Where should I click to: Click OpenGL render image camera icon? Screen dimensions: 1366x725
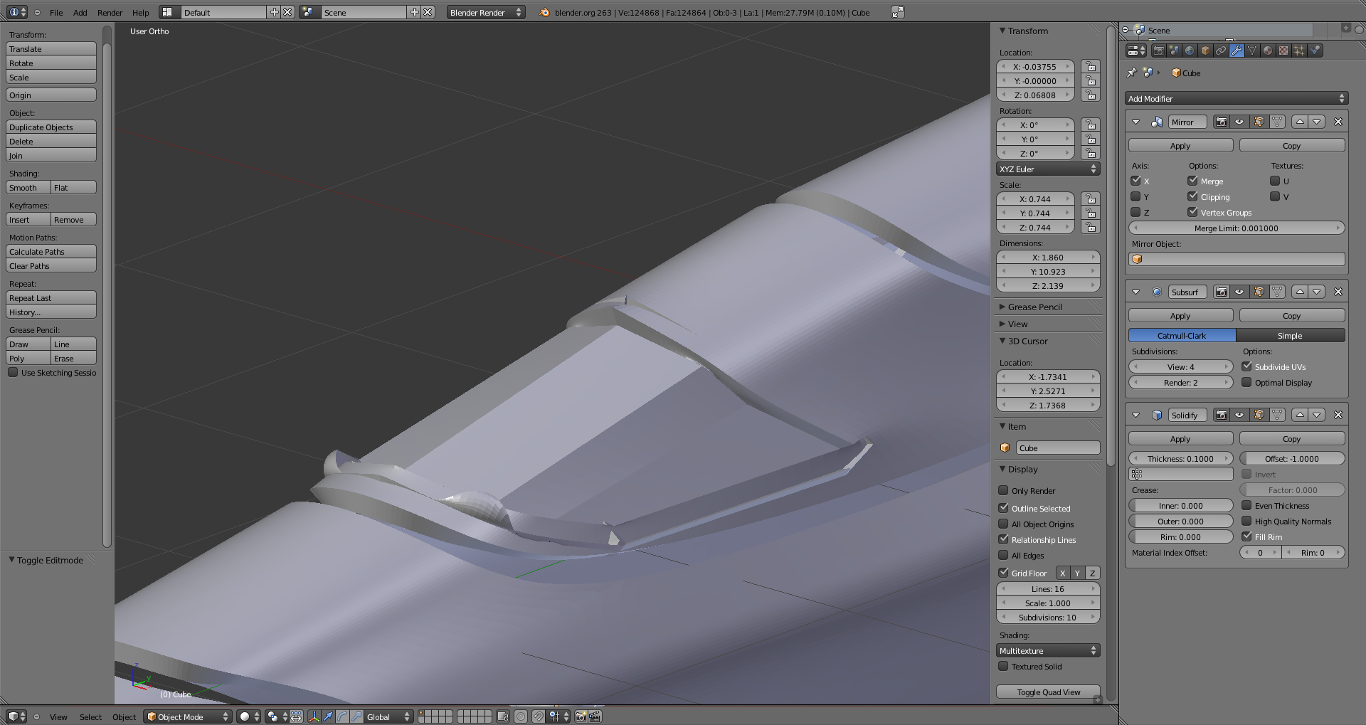point(581,716)
